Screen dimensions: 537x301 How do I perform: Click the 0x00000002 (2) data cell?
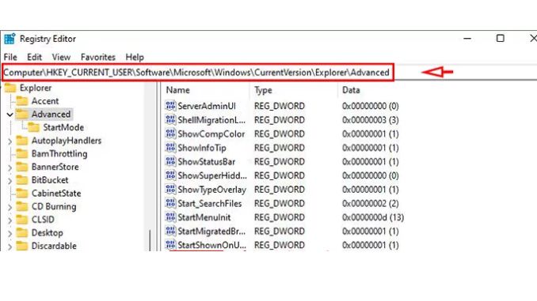(x=370, y=203)
